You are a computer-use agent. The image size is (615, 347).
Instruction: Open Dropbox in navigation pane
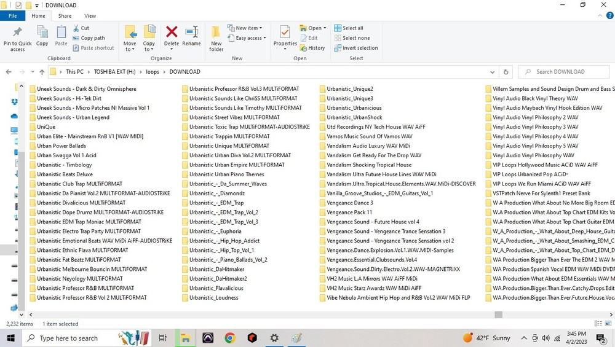15,102
